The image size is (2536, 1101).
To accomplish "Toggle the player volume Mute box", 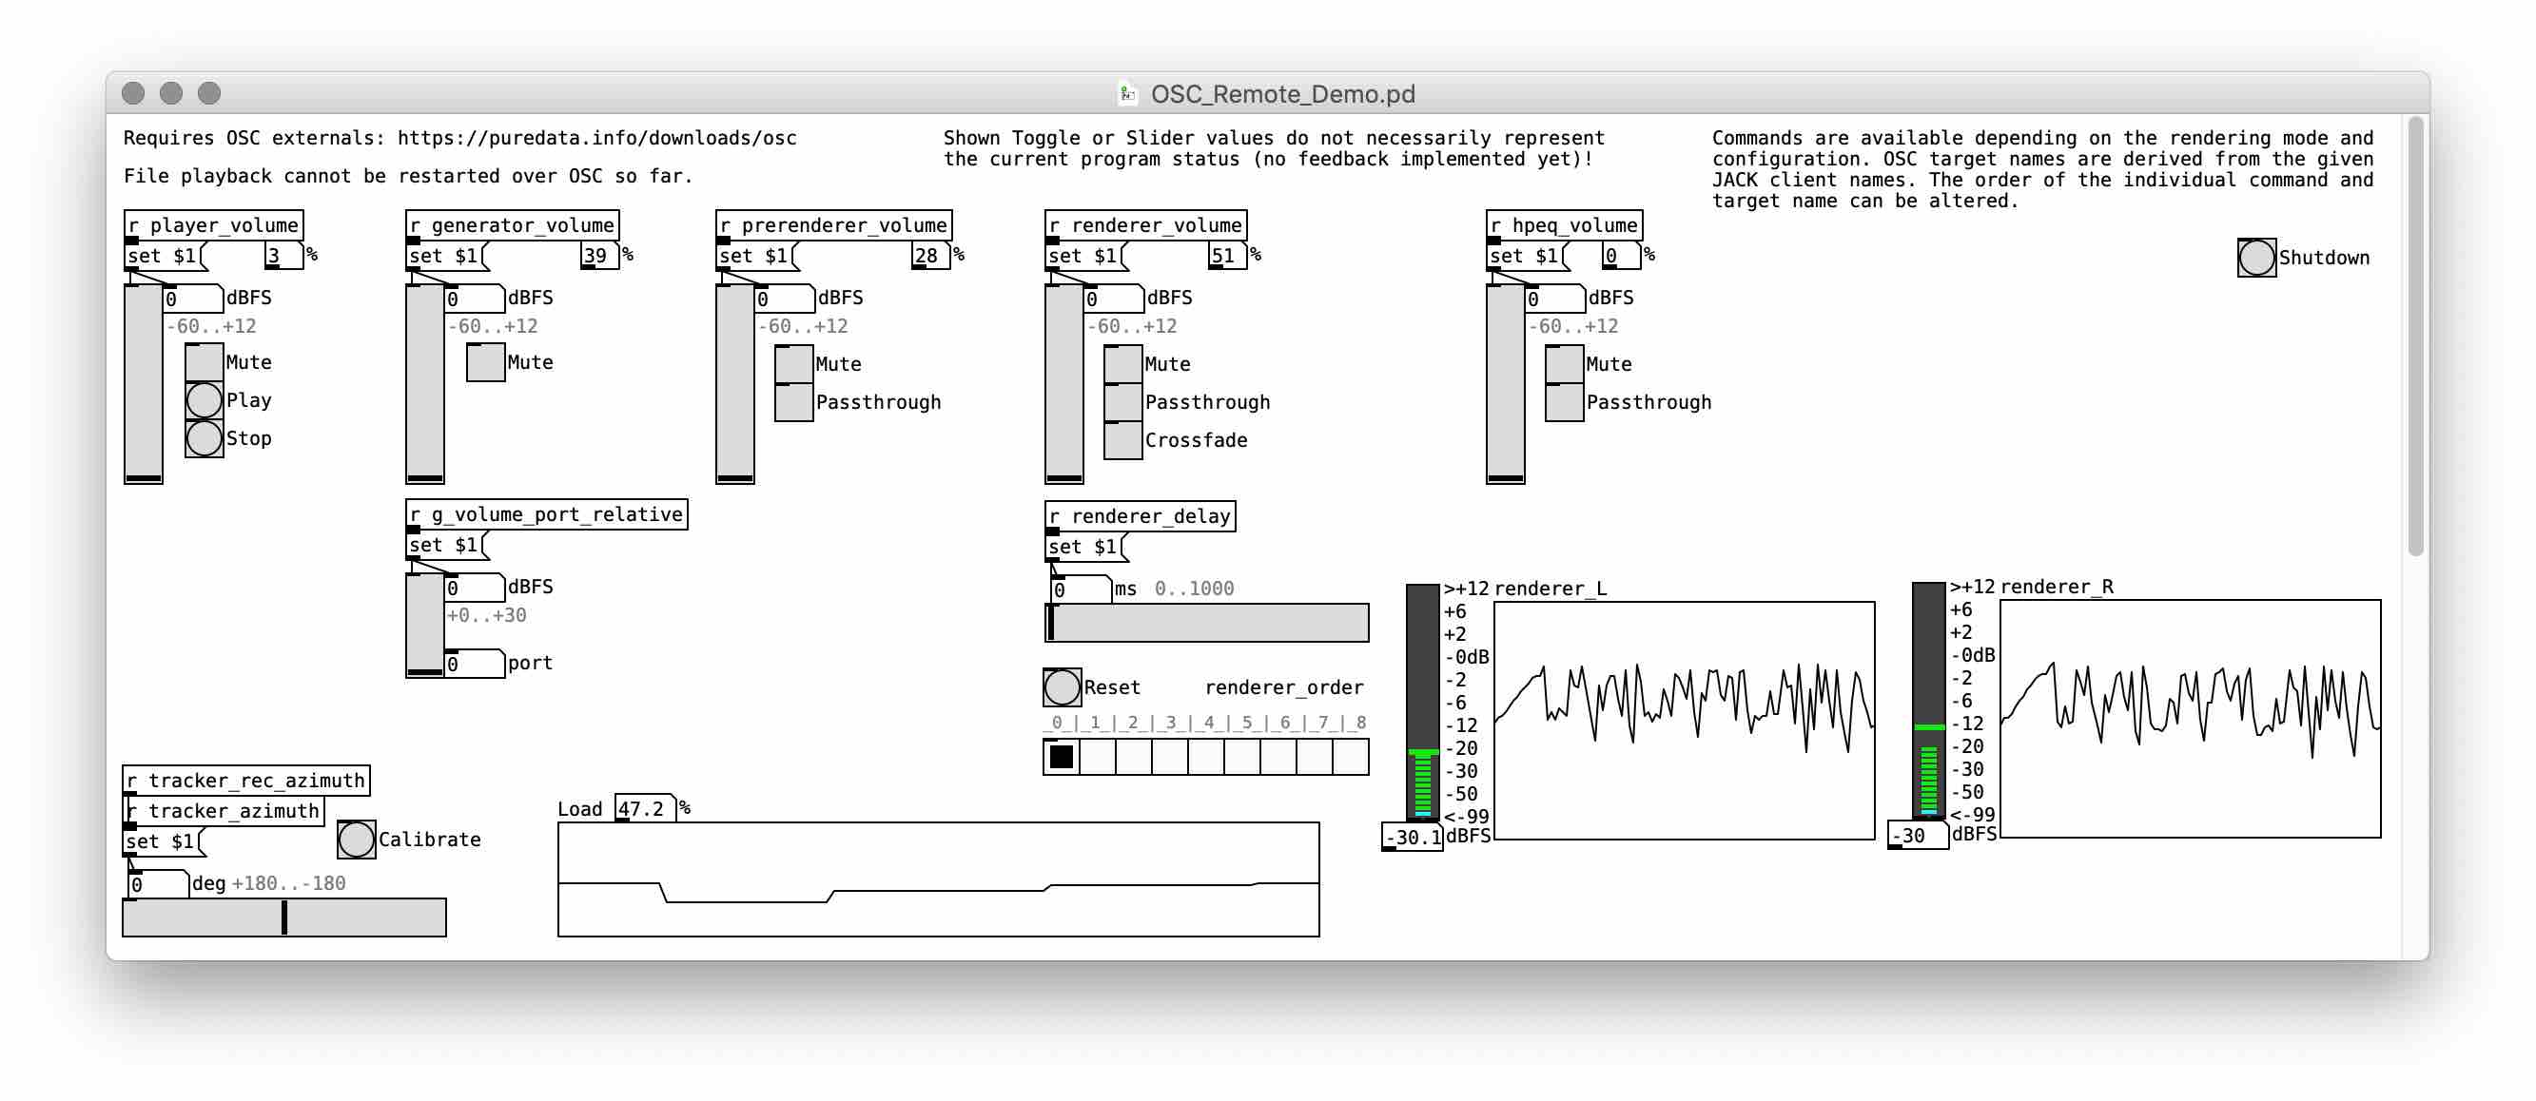I will click(x=204, y=362).
